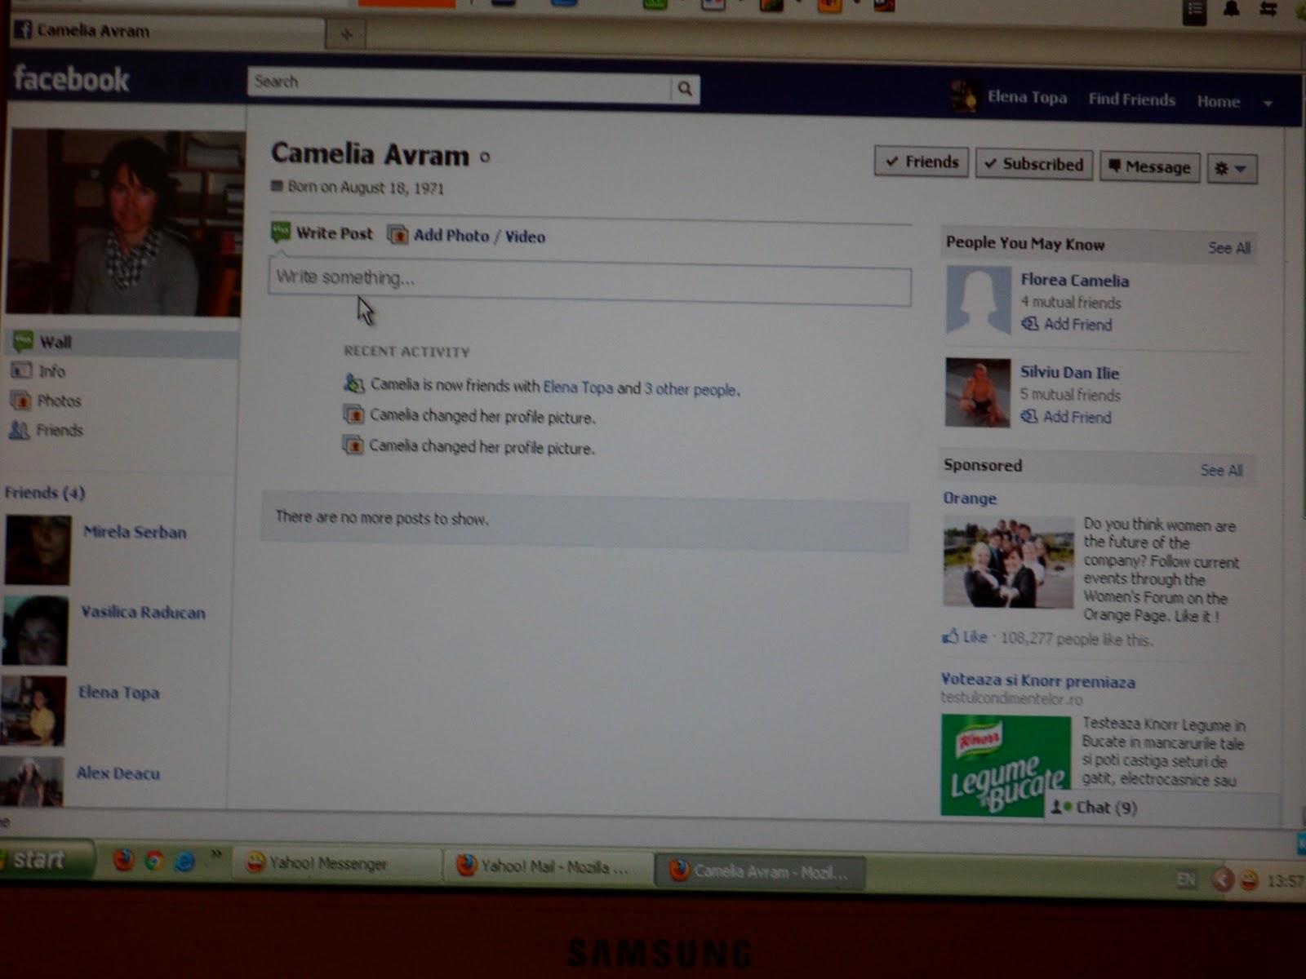1306x979 pixels.
Task: Click Elena Topa link in recent activity
Action: (578, 388)
